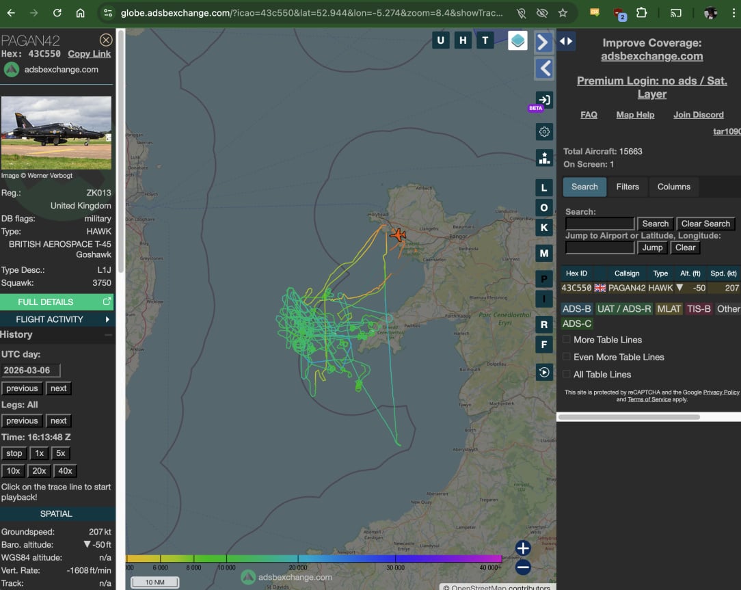Click the left-pointing chevron sidebar button
Image resolution: width=741 pixels, height=590 pixels.
(544, 68)
